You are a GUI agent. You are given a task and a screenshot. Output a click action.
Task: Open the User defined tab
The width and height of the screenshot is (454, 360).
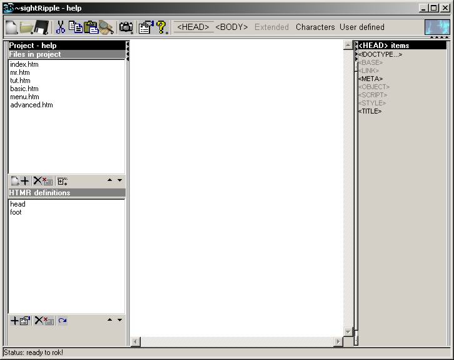[x=362, y=27]
